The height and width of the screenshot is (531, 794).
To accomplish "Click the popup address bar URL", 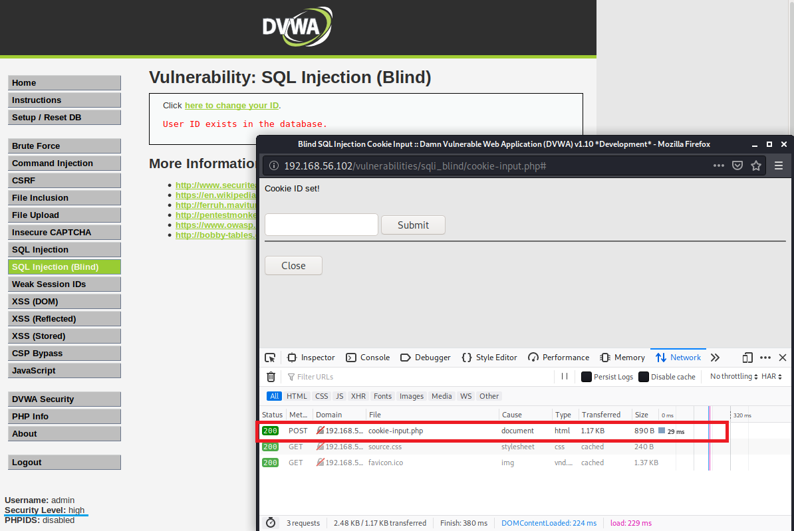I will tap(415, 166).
